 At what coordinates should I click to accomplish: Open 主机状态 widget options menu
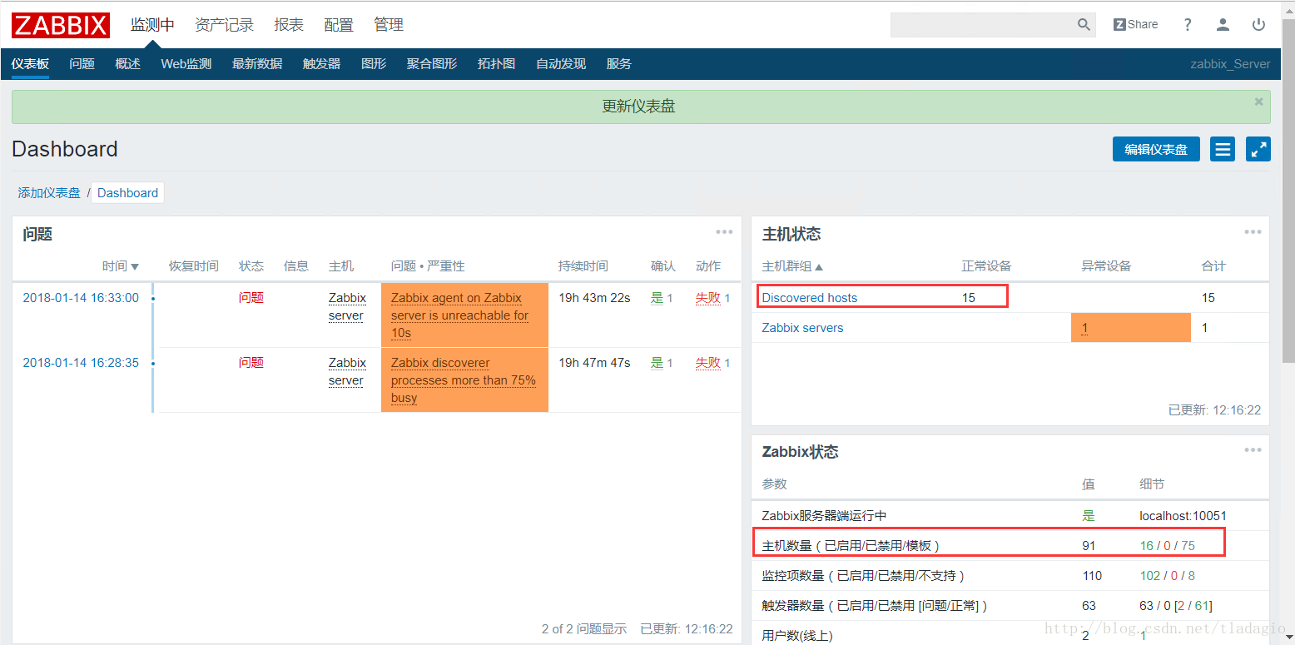pyautogui.click(x=1253, y=232)
